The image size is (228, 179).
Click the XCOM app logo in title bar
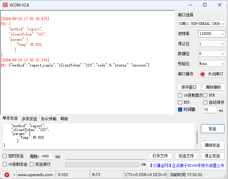5,5
